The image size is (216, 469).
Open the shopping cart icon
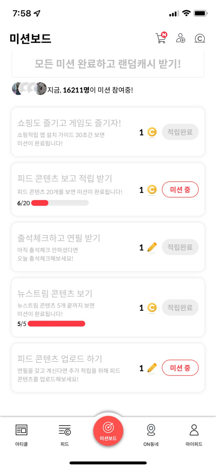coord(161,38)
